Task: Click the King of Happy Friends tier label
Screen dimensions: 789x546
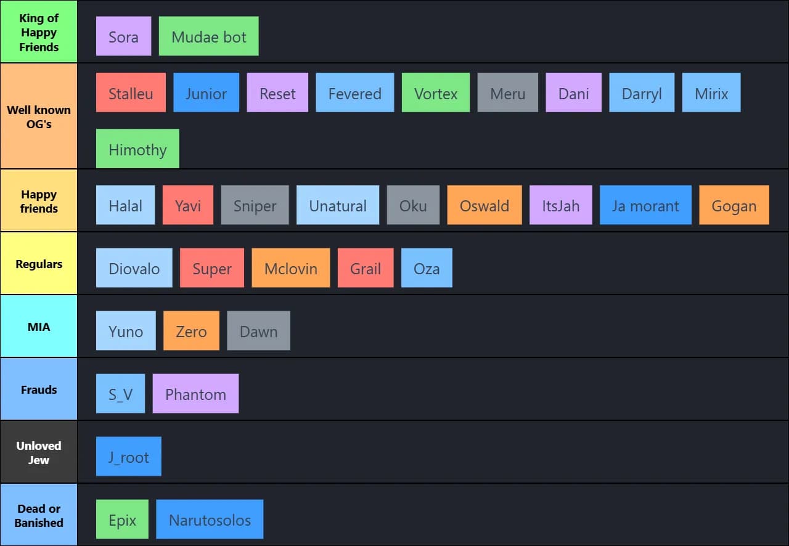Action: click(x=39, y=32)
